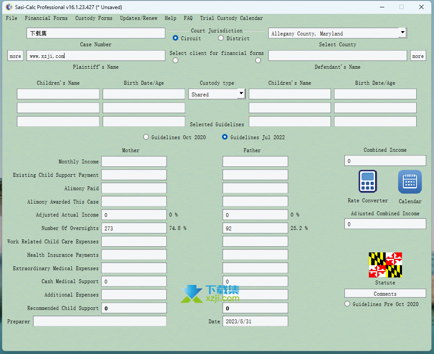Click Mother's Additional Expenses field

[x=134, y=294]
